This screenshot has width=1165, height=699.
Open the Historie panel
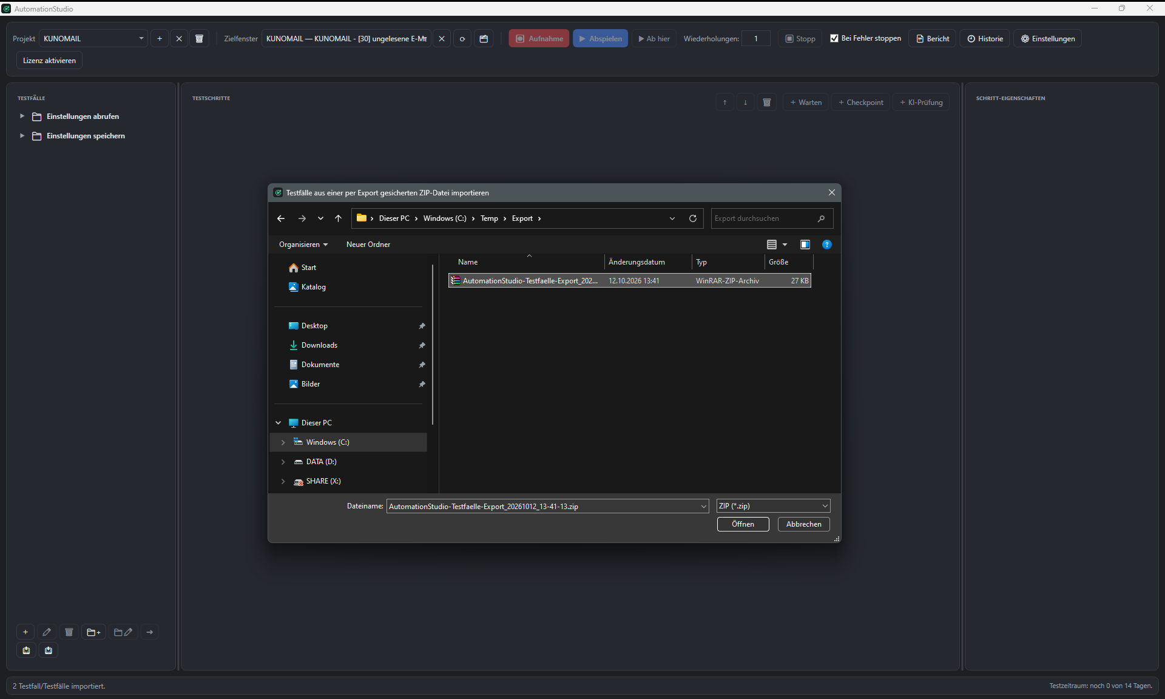[985, 38]
